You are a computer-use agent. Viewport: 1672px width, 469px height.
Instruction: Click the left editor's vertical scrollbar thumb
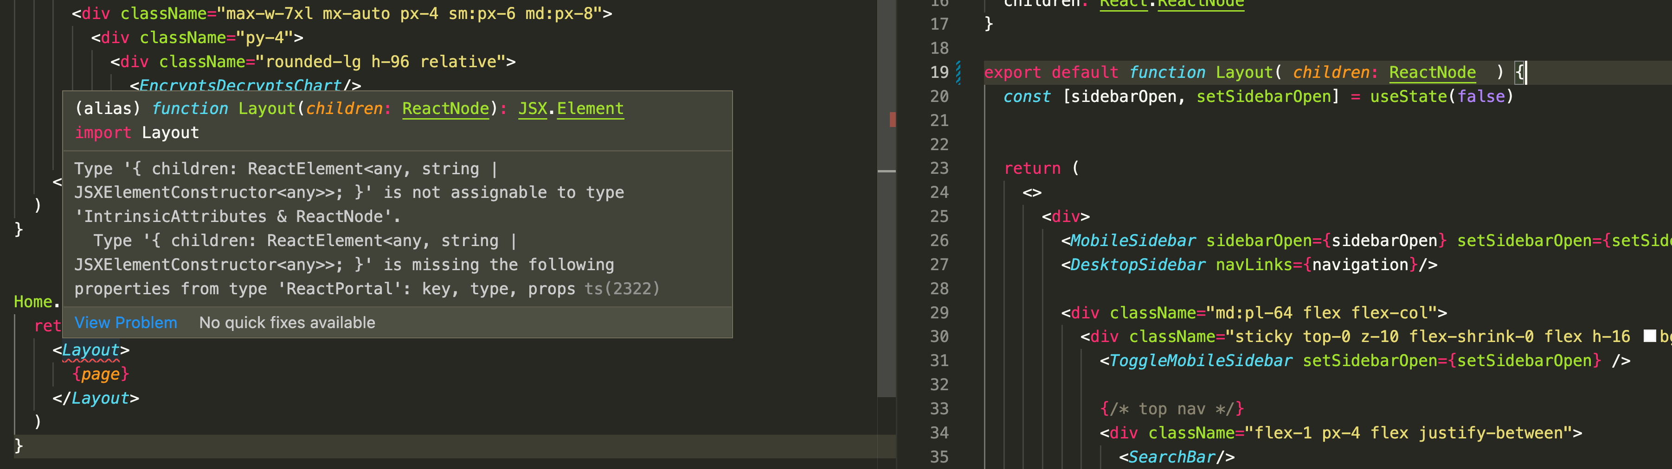887,198
